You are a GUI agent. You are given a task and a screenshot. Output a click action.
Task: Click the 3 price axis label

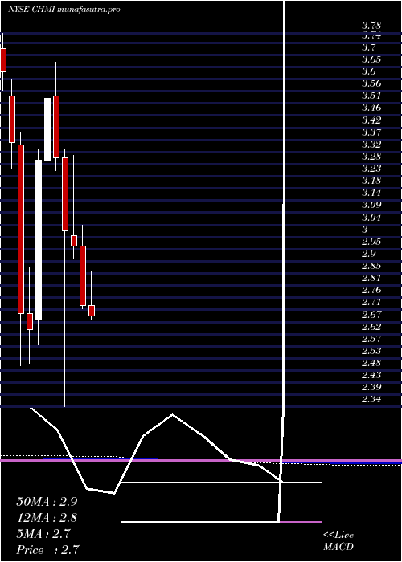pyautogui.click(x=365, y=230)
